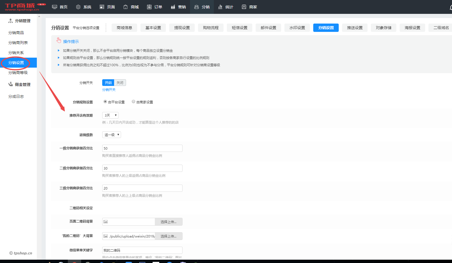Screen dimensions: 452x263
Task: Open the 商家 merchant icon
Action: point(244,7)
